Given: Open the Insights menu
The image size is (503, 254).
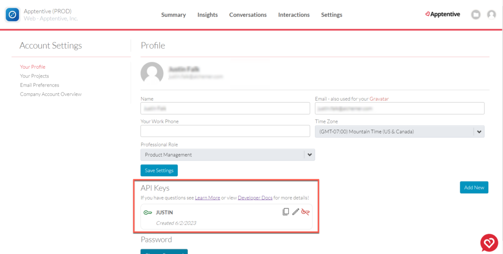Looking at the screenshot, I should (208, 15).
